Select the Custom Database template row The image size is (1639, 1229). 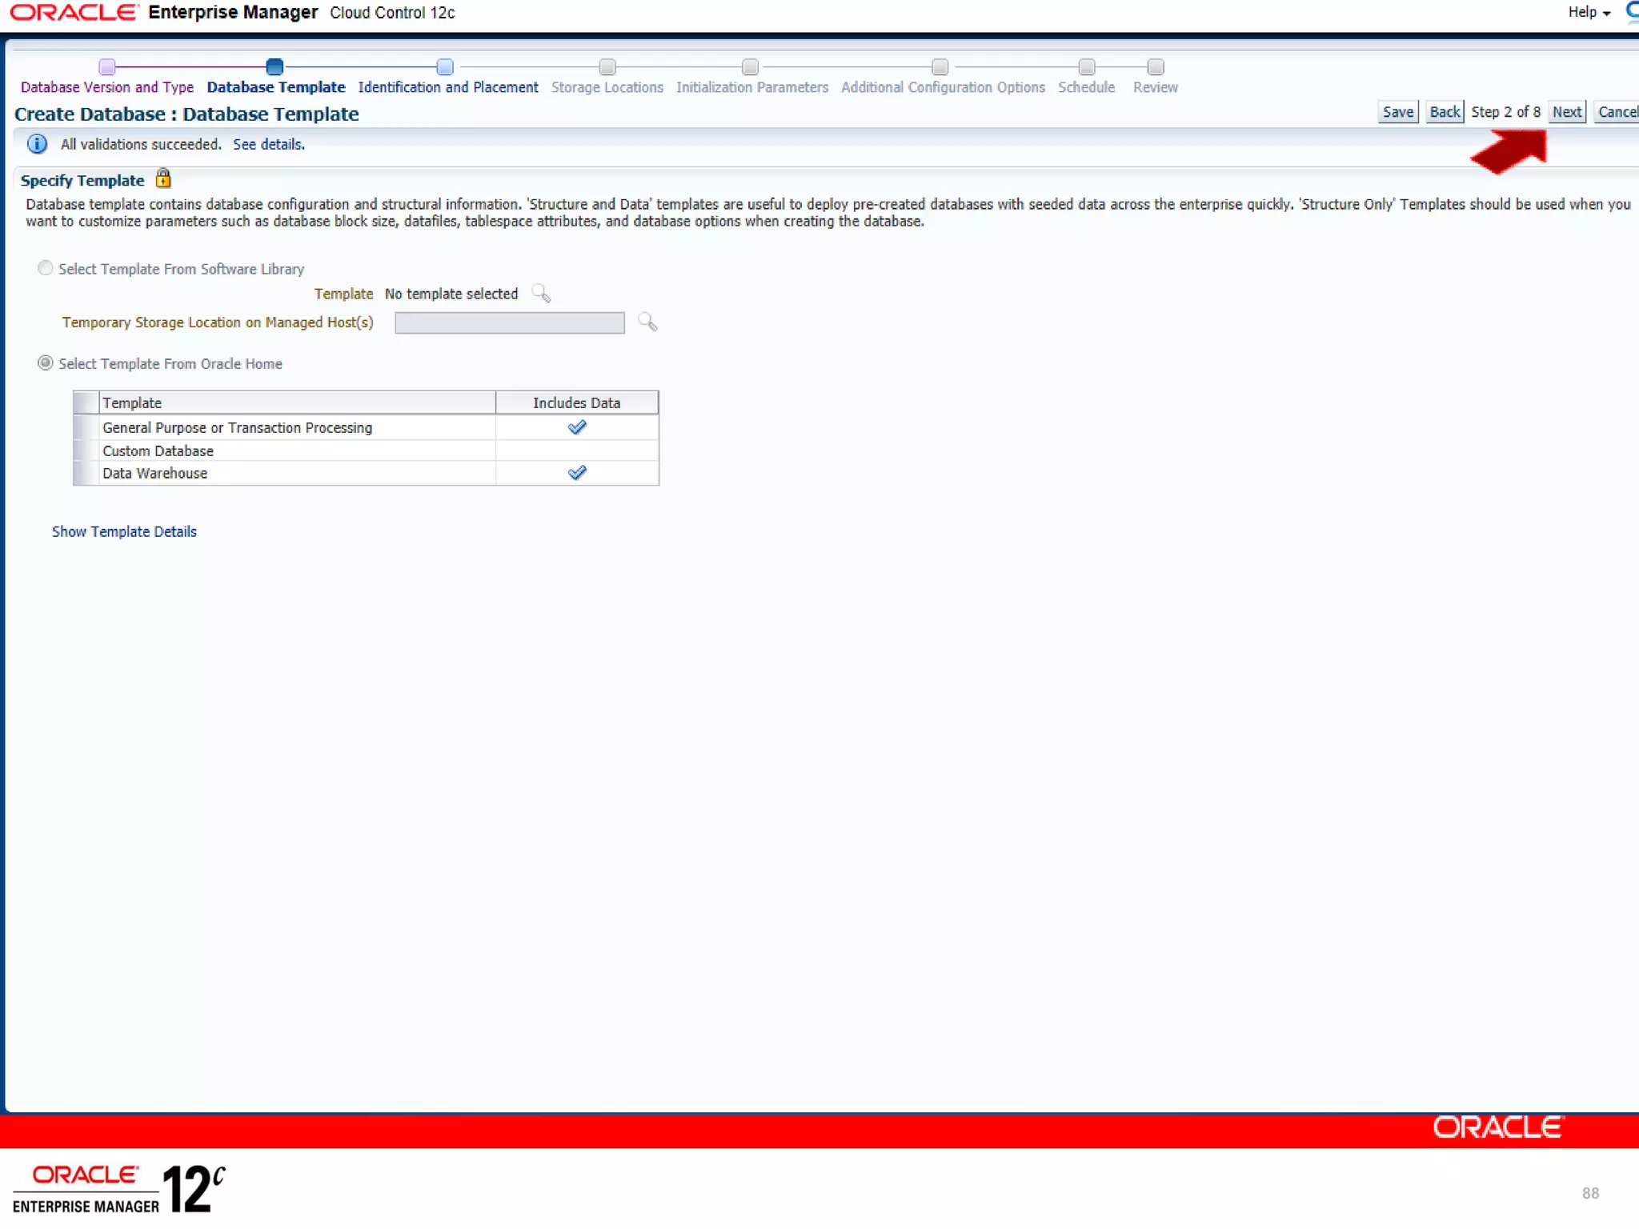[x=158, y=450]
